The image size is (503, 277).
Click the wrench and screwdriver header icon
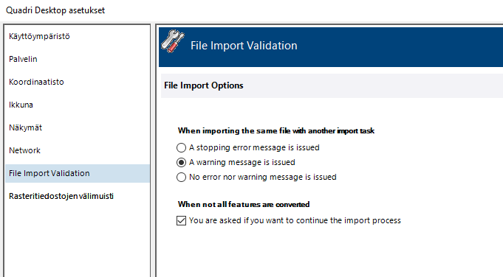[173, 41]
